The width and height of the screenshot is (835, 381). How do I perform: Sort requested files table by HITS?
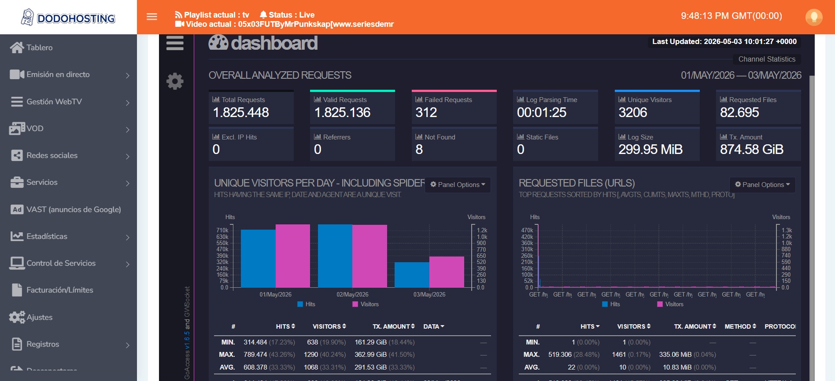tap(590, 326)
